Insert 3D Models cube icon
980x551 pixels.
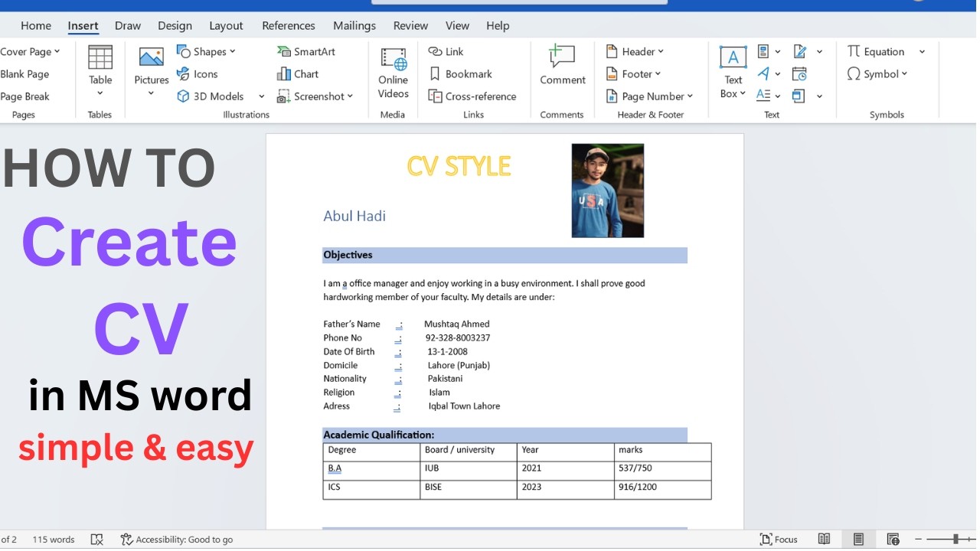tap(183, 96)
